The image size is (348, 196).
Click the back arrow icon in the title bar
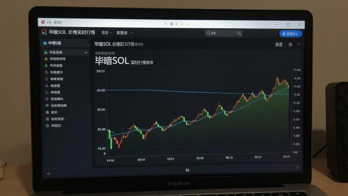point(166,24)
